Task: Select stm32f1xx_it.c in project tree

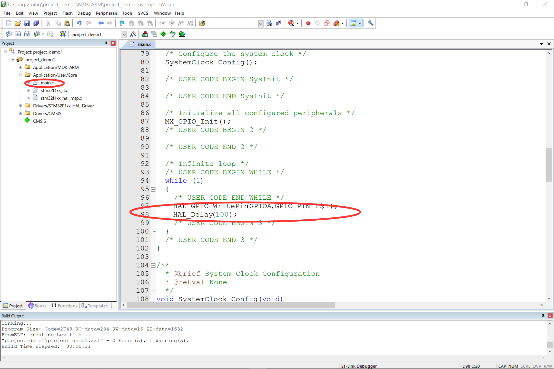Action: pos(54,90)
